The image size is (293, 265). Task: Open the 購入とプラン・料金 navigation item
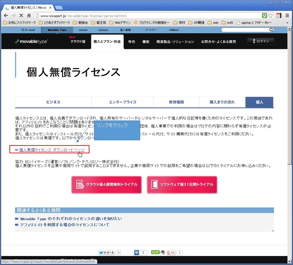point(107,42)
